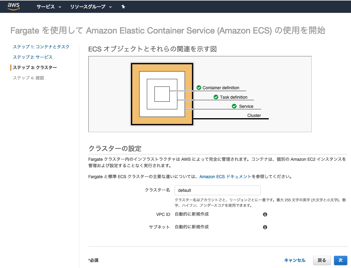Screen dimensions: 351x268
Task: Click the 次 button
Action: click(x=340, y=260)
